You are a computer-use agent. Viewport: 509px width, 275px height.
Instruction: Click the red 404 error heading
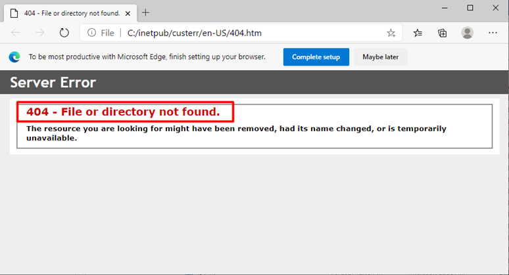(123, 112)
